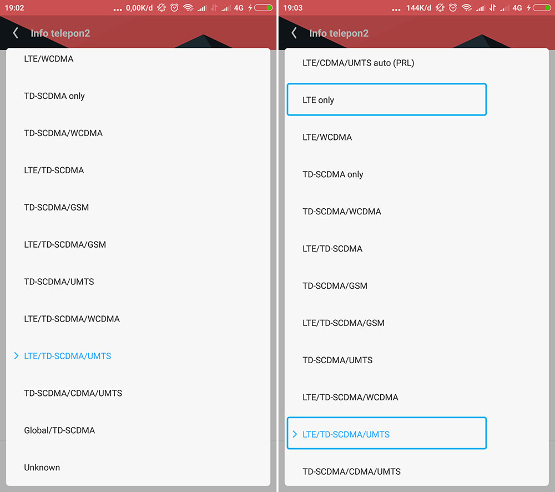Click the Wi-Fi icon in the right status bar

pyautogui.click(x=466, y=8)
